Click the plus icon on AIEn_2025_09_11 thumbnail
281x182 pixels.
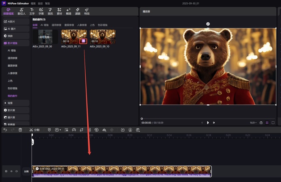point(83,41)
